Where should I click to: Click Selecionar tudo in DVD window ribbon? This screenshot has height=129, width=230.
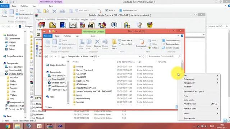point(128,10)
